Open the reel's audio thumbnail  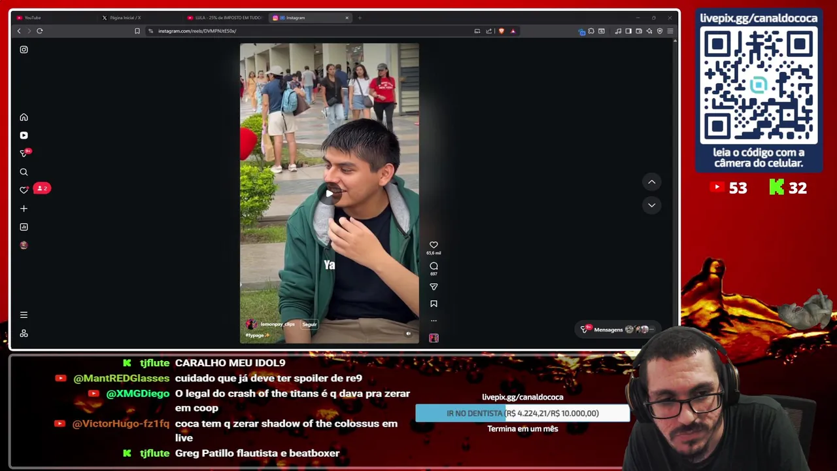tap(434, 338)
